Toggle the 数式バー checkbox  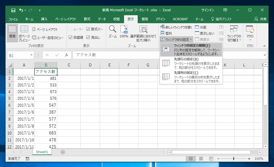pos(88,29)
